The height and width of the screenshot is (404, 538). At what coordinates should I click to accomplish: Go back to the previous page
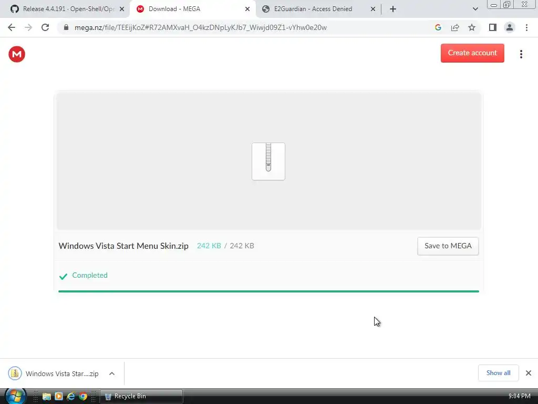(x=12, y=27)
